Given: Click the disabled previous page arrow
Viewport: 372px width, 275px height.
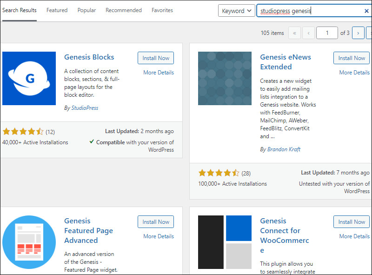Looking at the screenshot, I should [308, 33].
